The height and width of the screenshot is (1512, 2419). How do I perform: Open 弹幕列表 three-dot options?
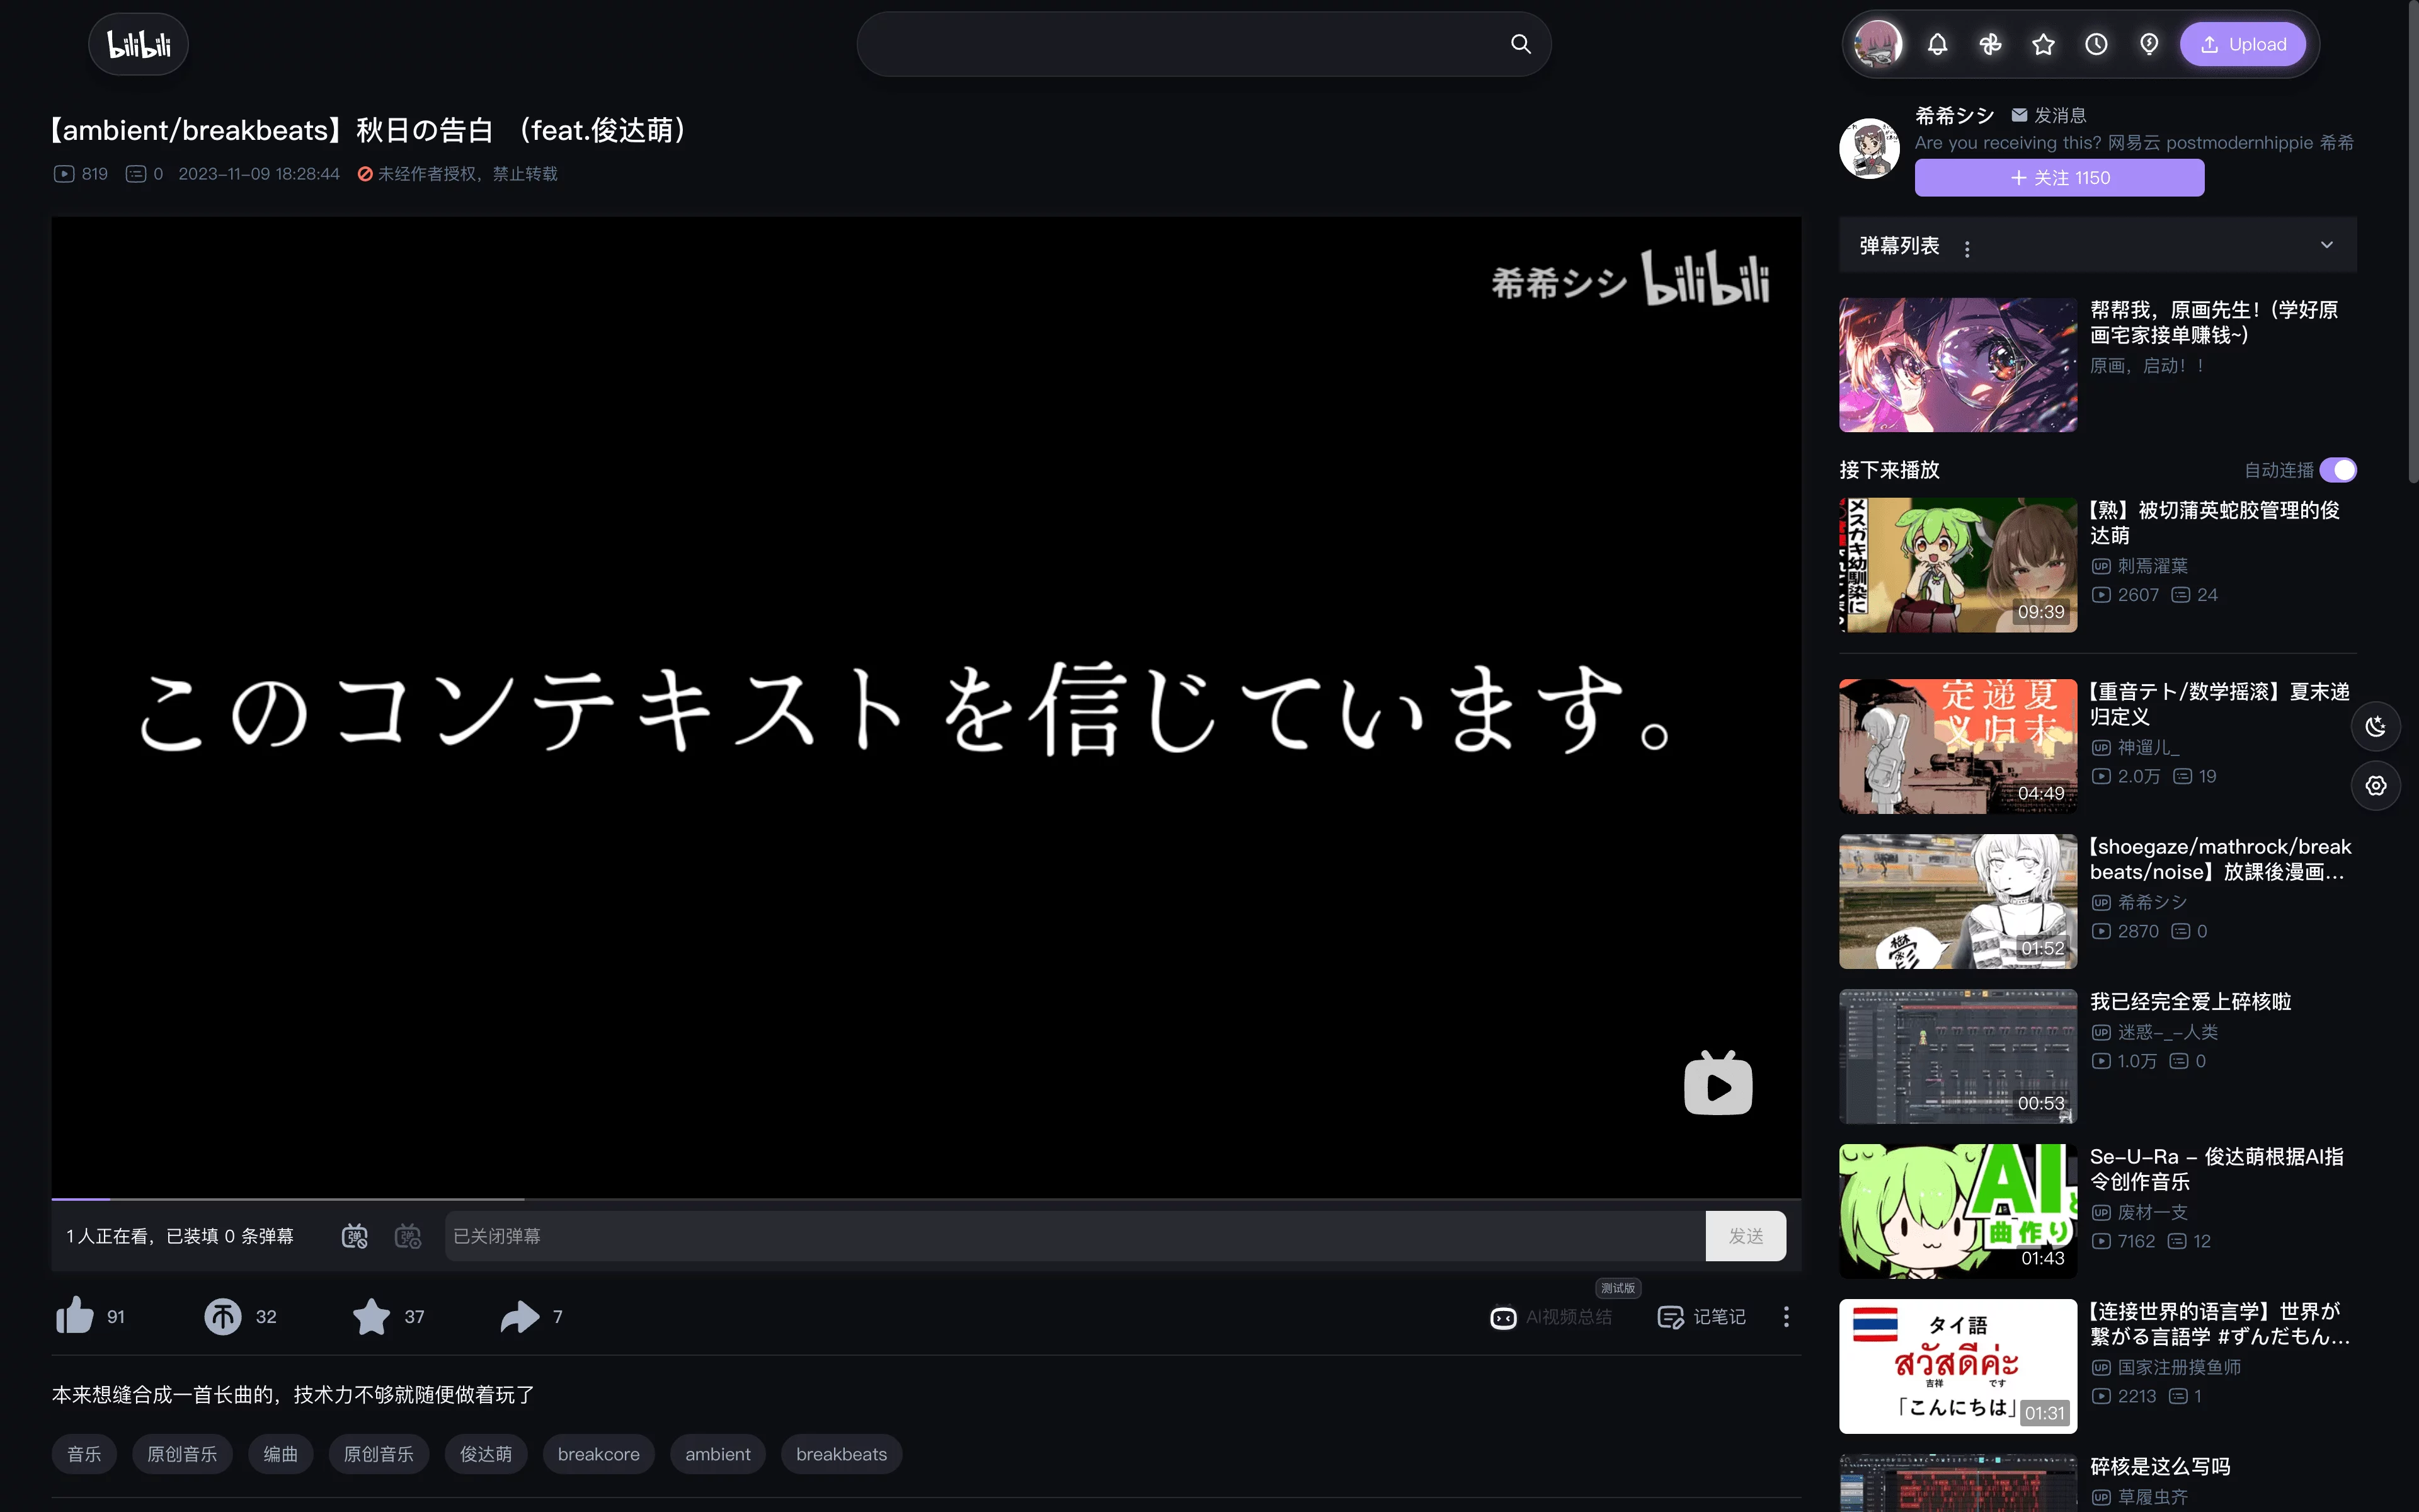pos(1967,248)
